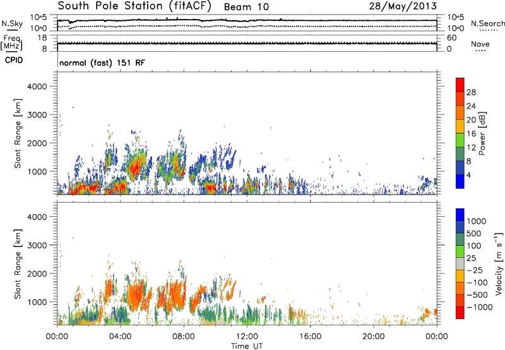Click the '16' label on power colorbar
505x350 pixels.
(x=471, y=134)
